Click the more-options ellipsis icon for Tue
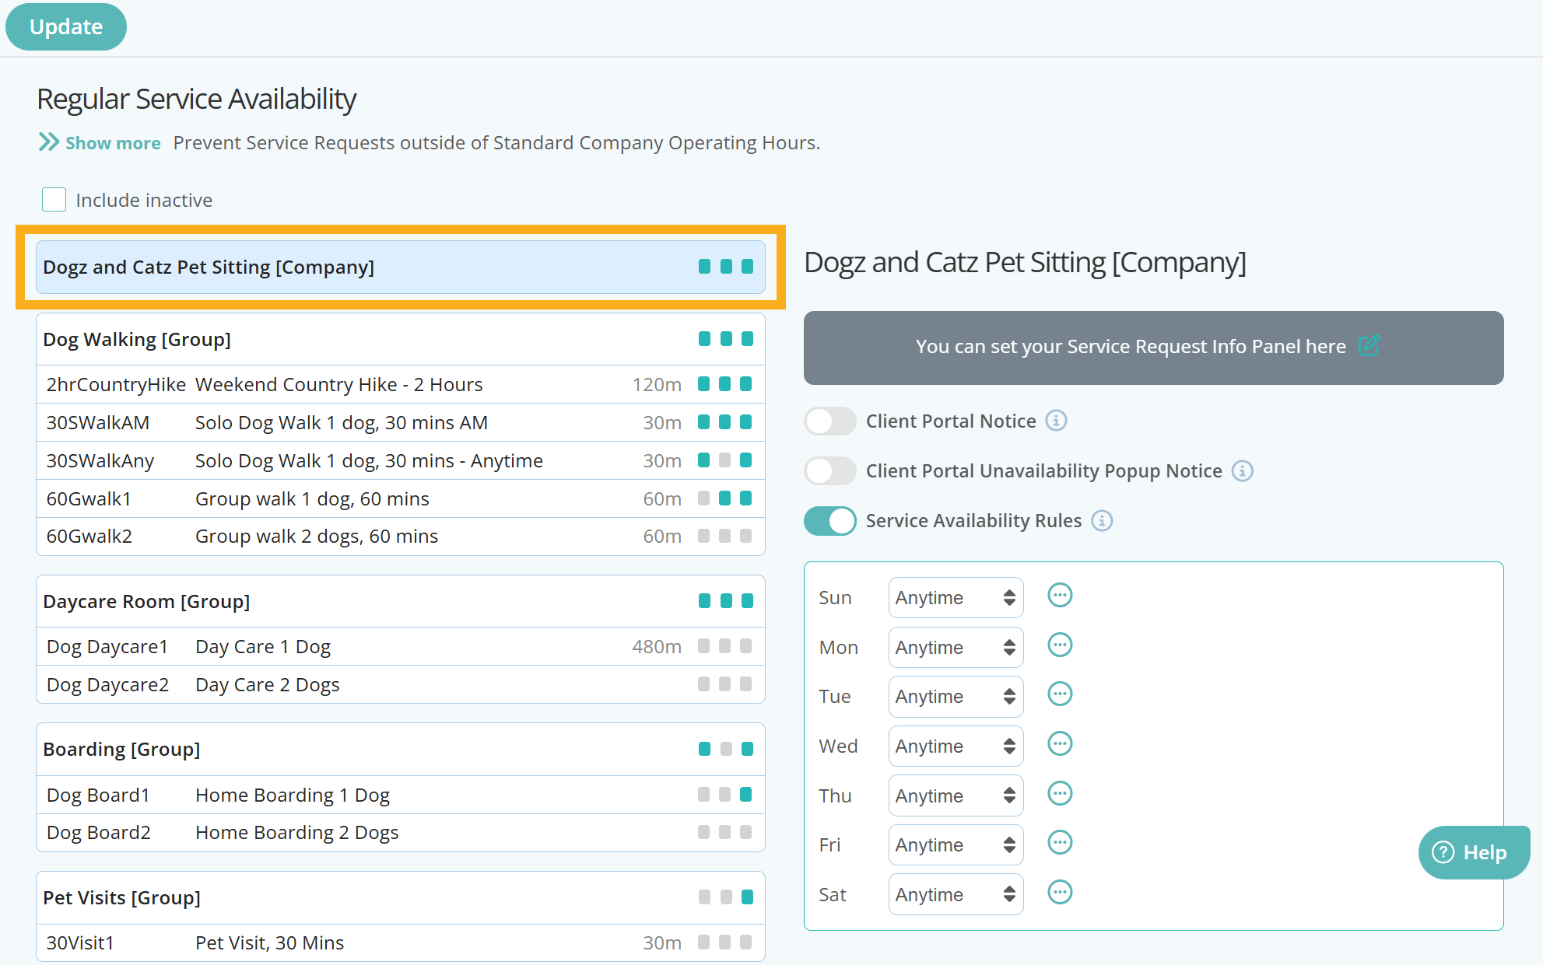Image resolution: width=1543 pixels, height=965 pixels. tap(1060, 694)
